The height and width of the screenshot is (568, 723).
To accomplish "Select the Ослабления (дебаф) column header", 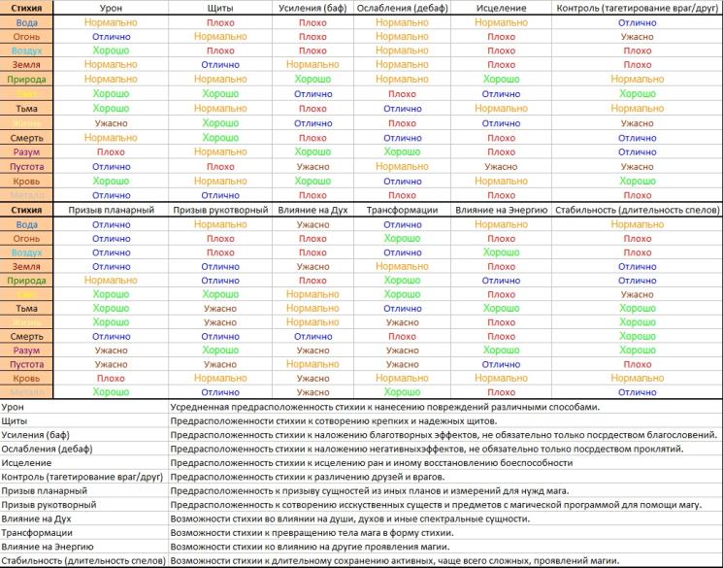I will (402, 8).
